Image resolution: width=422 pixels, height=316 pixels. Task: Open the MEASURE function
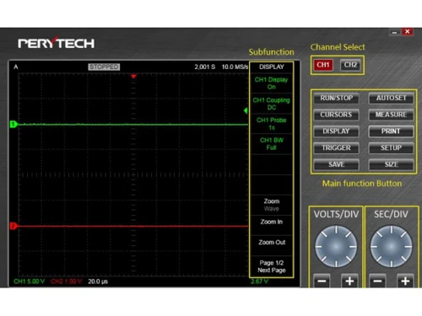tap(391, 115)
